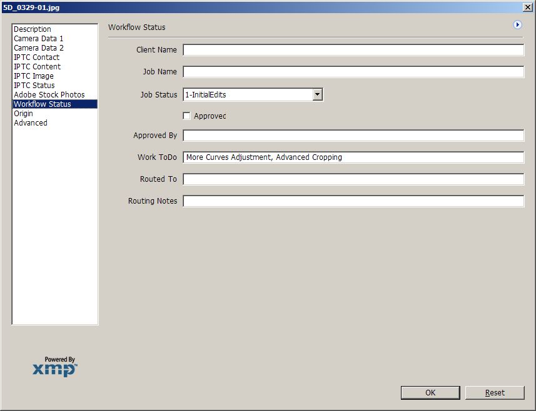Focus the Client Name input field

(x=353, y=50)
